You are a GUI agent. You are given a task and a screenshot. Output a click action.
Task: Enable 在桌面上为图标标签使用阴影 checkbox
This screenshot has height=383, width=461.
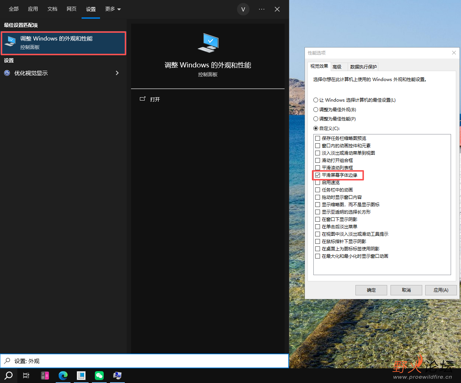point(317,249)
